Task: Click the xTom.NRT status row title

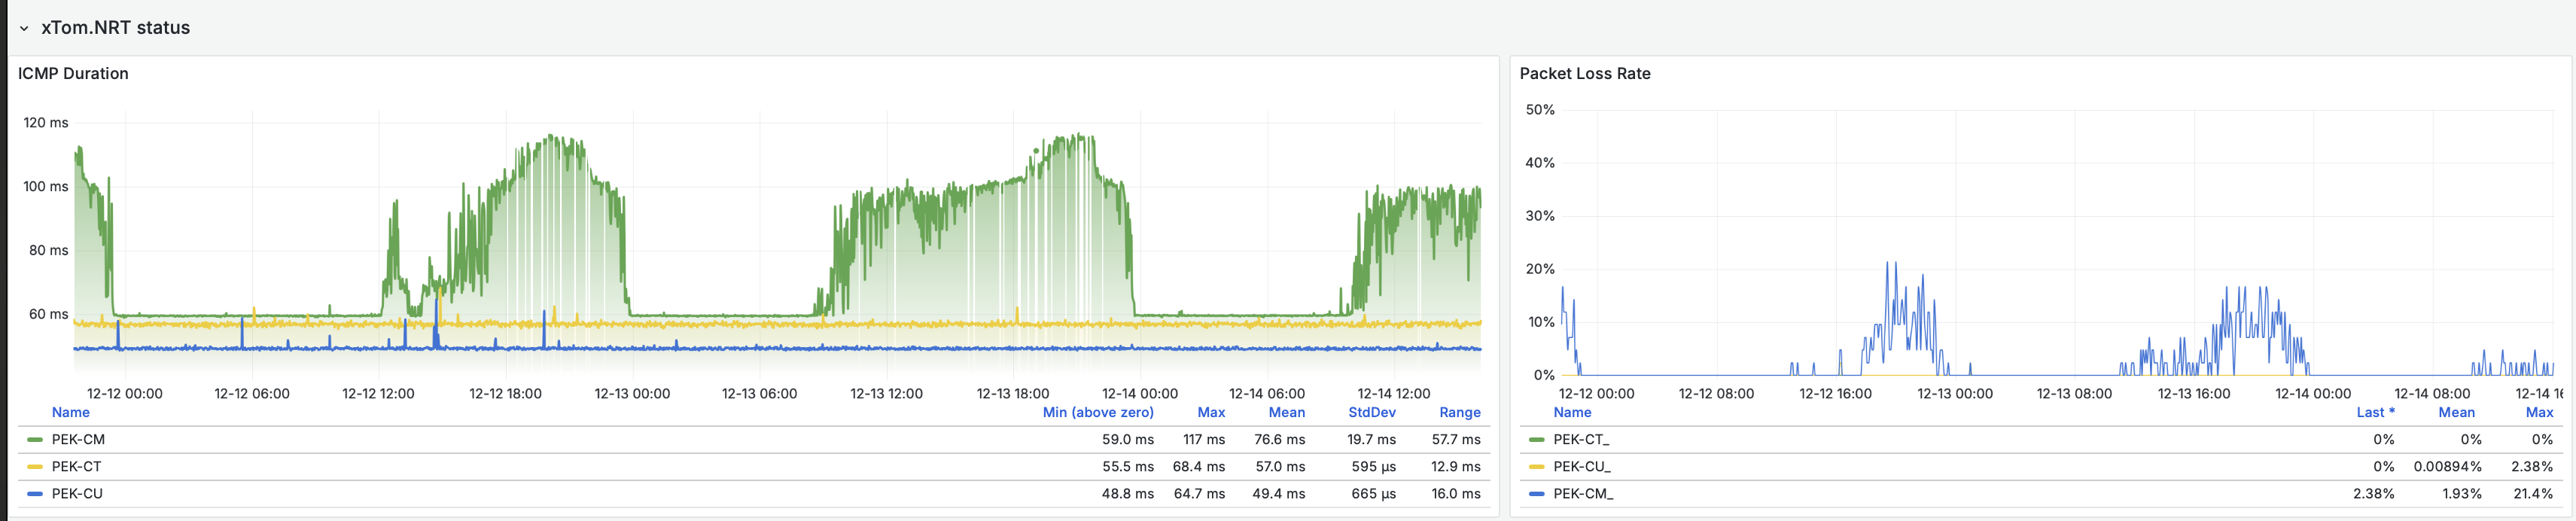Action: (115, 28)
